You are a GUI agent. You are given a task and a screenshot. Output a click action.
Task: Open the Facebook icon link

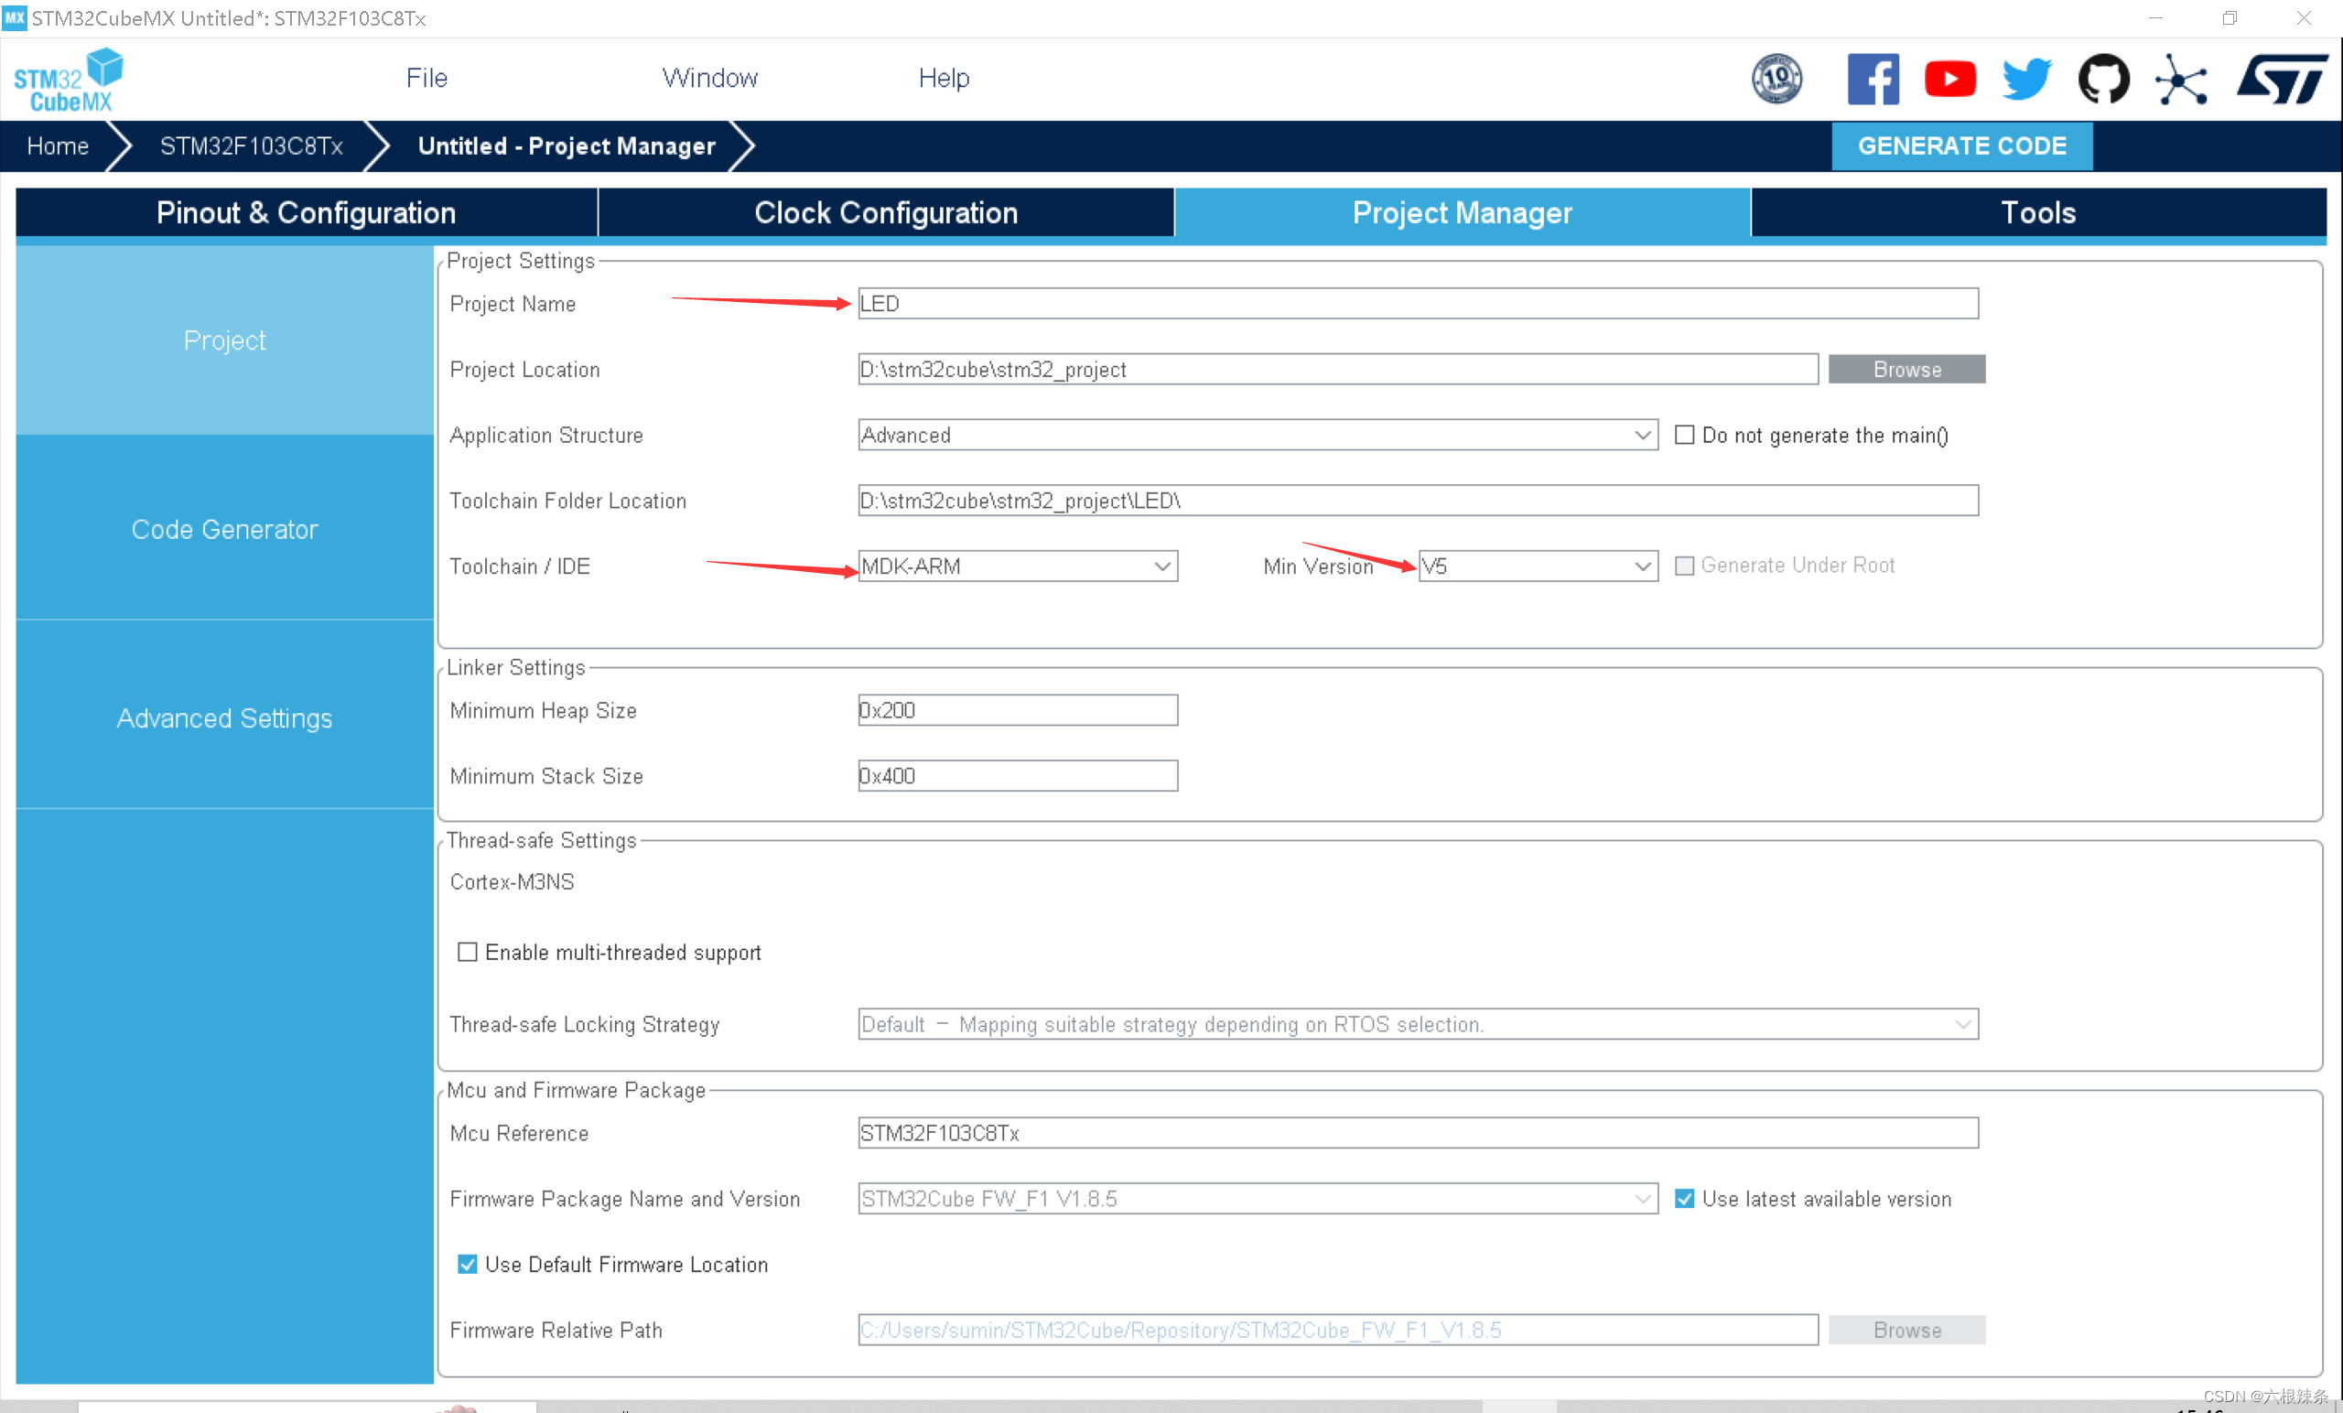(x=1872, y=79)
